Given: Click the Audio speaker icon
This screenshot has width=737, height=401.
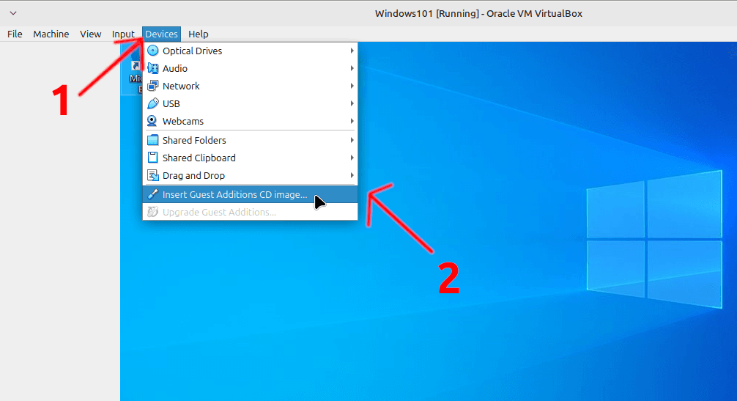Looking at the screenshot, I should click(x=153, y=68).
